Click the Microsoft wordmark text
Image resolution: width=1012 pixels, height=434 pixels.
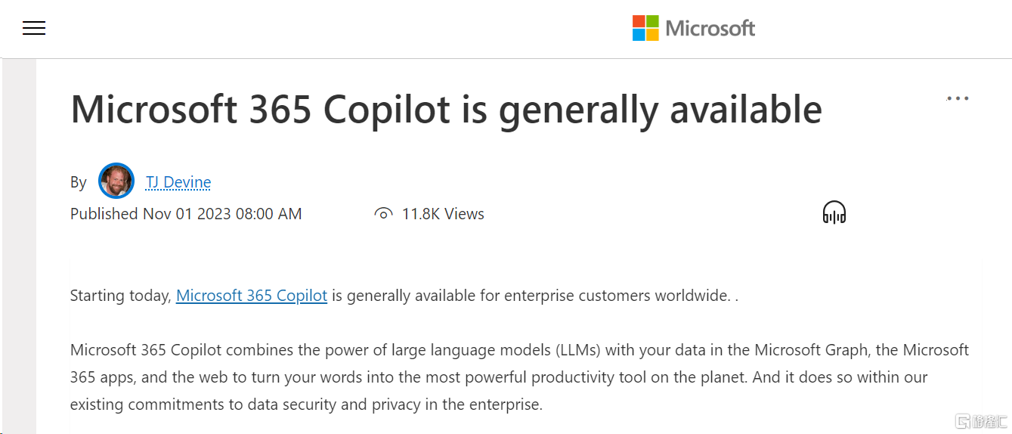pos(710,29)
